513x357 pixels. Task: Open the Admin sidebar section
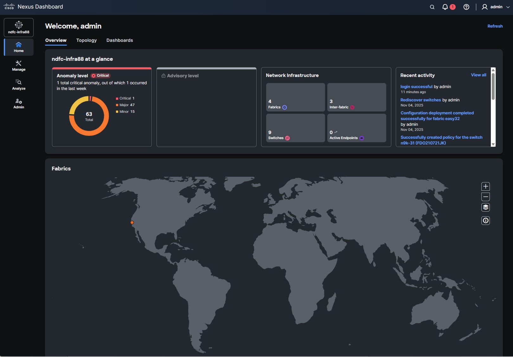point(19,104)
